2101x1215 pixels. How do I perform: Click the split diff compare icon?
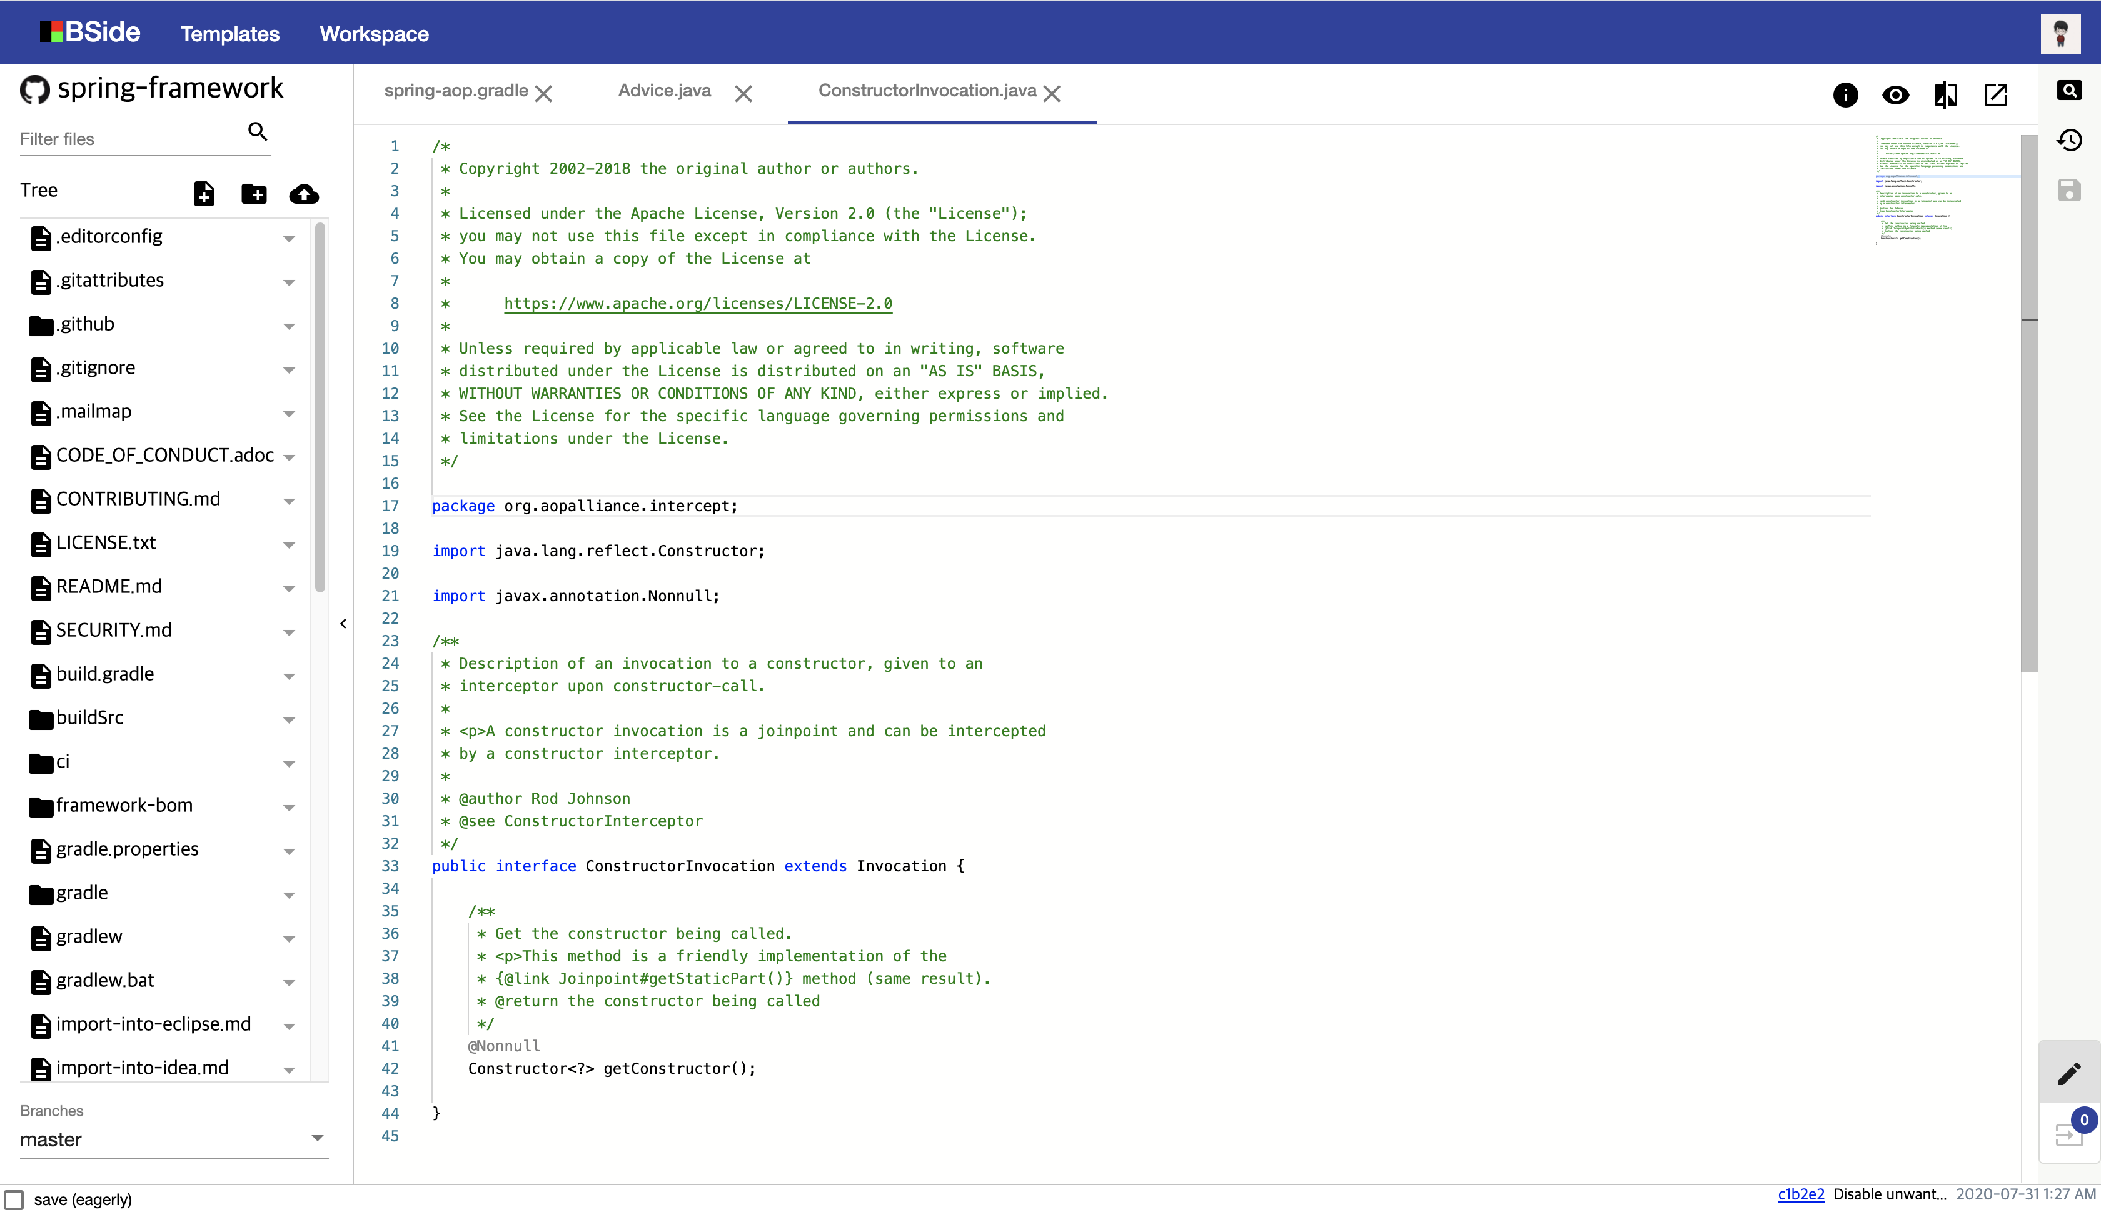[x=1945, y=95]
